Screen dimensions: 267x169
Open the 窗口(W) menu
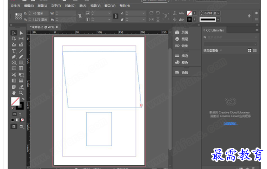tap(110, 6)
